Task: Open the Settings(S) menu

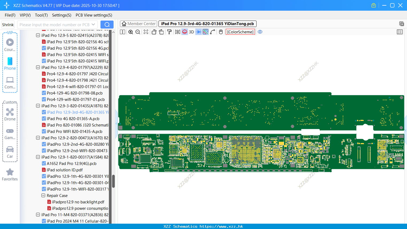Action: 61,15
